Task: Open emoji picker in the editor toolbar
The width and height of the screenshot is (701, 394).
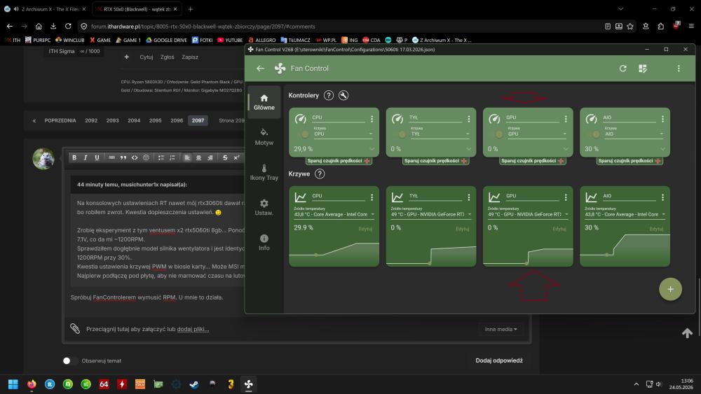Action: (x=146, y=157)
